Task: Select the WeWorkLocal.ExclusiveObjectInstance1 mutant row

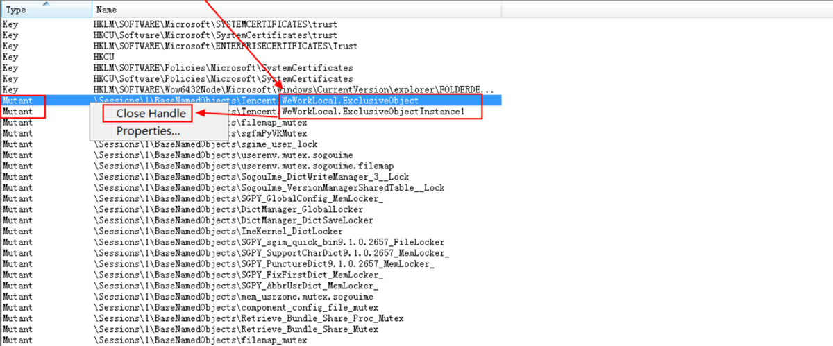Action: point(250,112)
